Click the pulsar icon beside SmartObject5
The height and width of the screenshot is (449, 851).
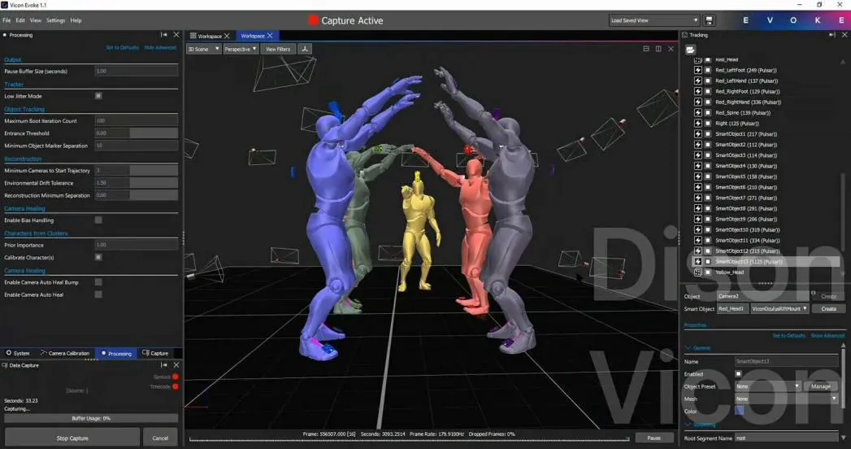pos(698,177)
